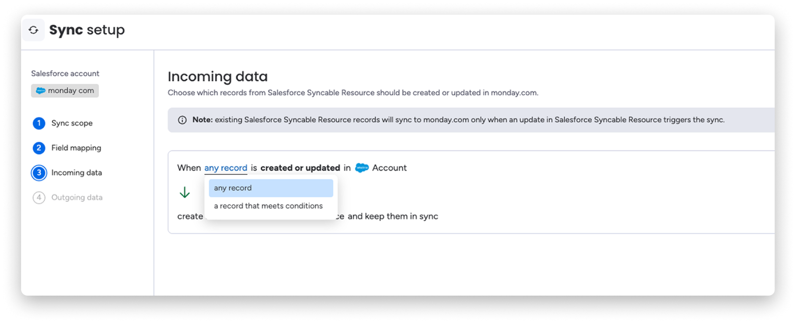Click the step 3 circle icon
796x323 pixels.
coord(39,173)
